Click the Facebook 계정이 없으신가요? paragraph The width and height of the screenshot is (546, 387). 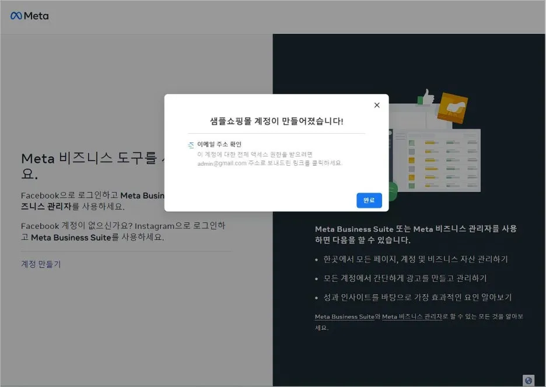[123, 232]
